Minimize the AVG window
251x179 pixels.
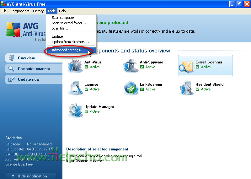tap(232, 4)
